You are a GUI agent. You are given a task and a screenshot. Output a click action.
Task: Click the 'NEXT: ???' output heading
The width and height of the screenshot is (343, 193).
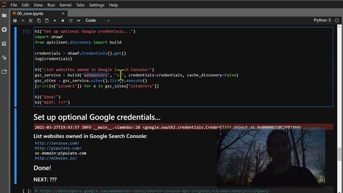tap(45, 180)
